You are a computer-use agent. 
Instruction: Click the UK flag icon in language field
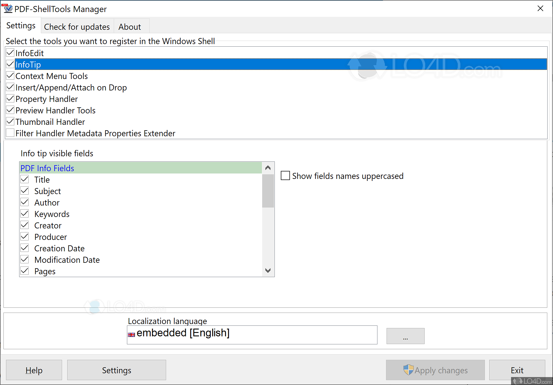131,334
